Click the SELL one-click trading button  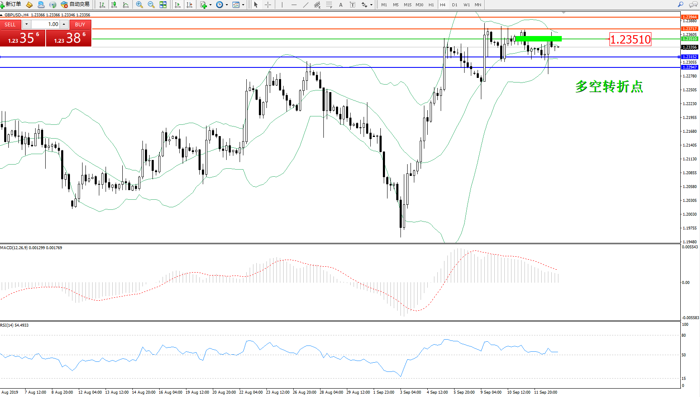click(x=10, y=25)
